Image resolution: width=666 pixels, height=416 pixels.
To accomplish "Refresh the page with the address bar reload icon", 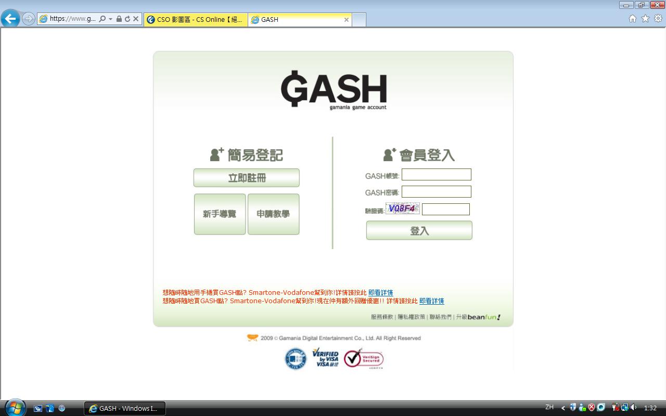I will click(127, 19).
